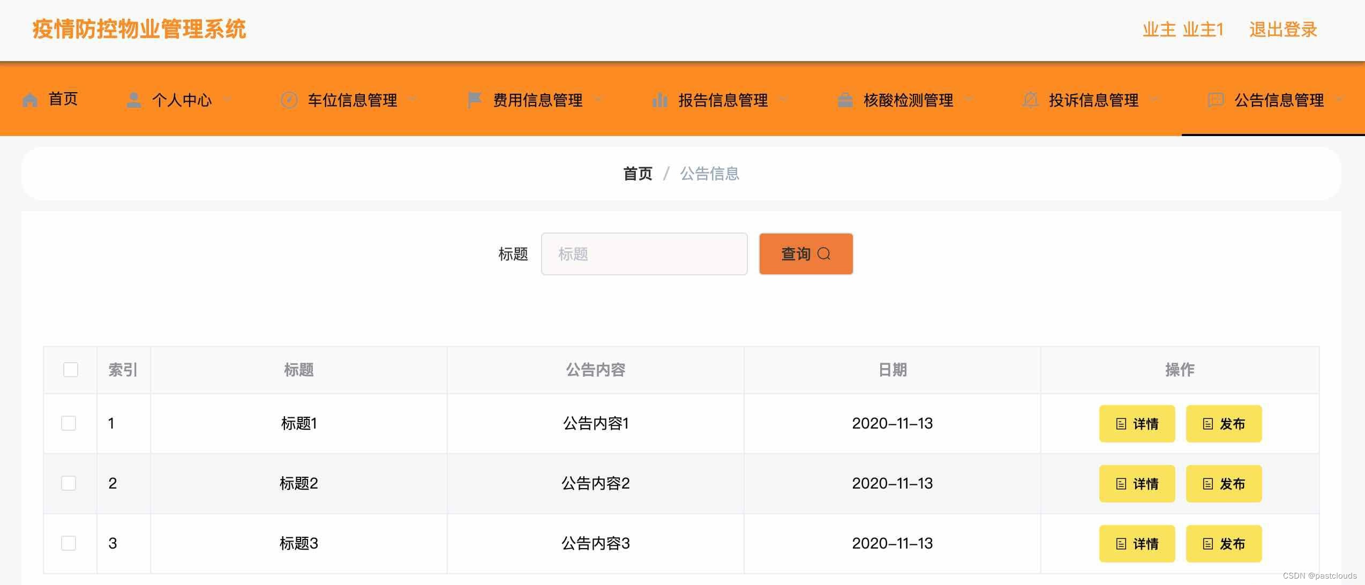The image size is (1365, 585).
Task: Toggle the select-all checkbox in table header
Action: pos(71,370)
